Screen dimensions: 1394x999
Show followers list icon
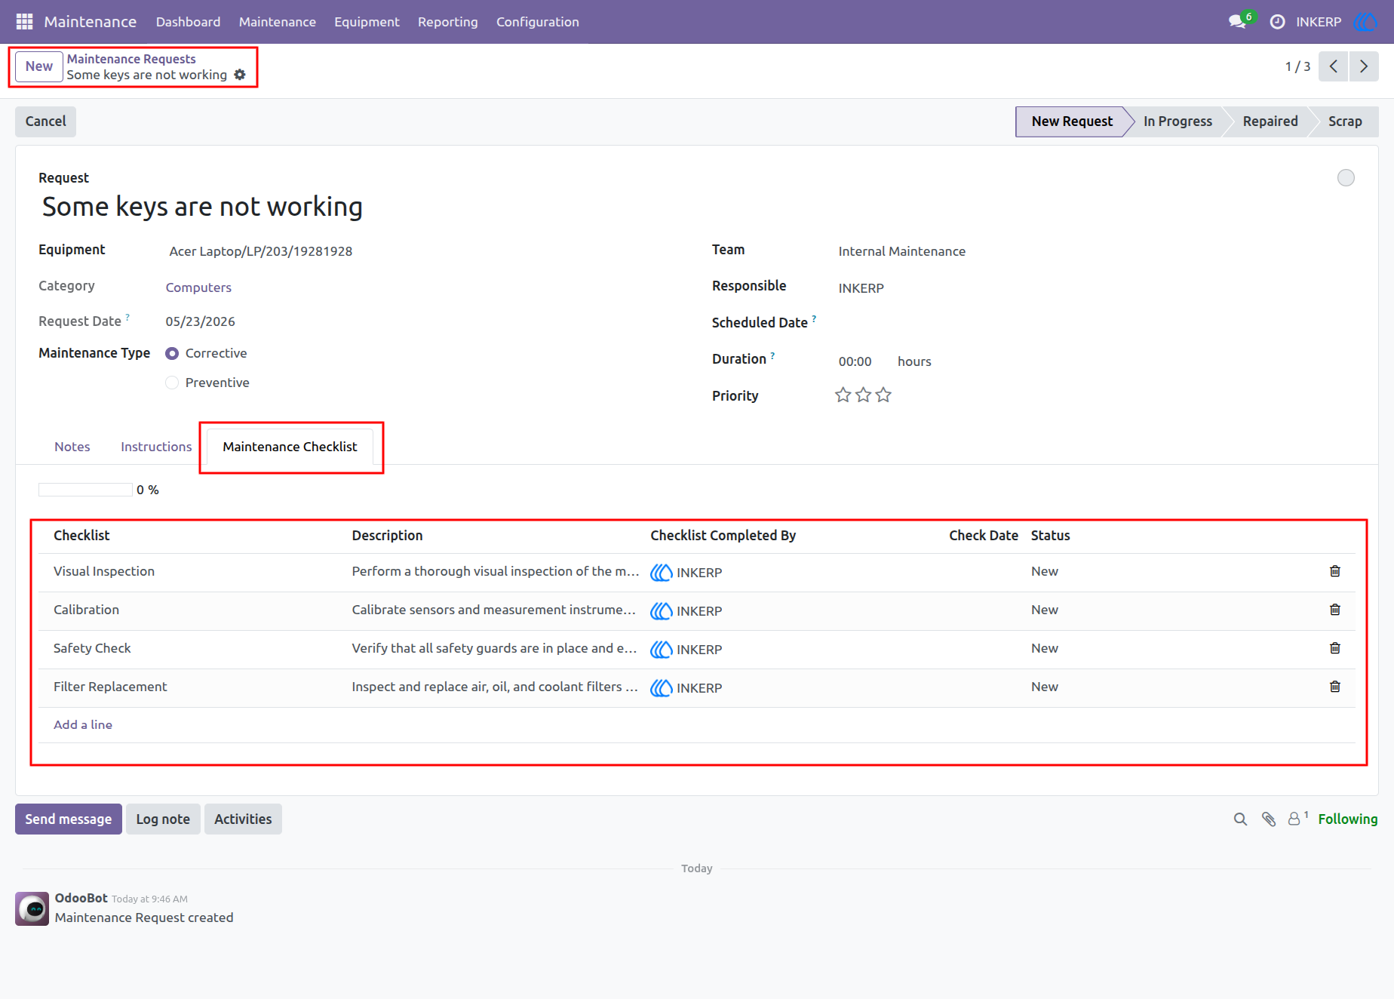1297,819
